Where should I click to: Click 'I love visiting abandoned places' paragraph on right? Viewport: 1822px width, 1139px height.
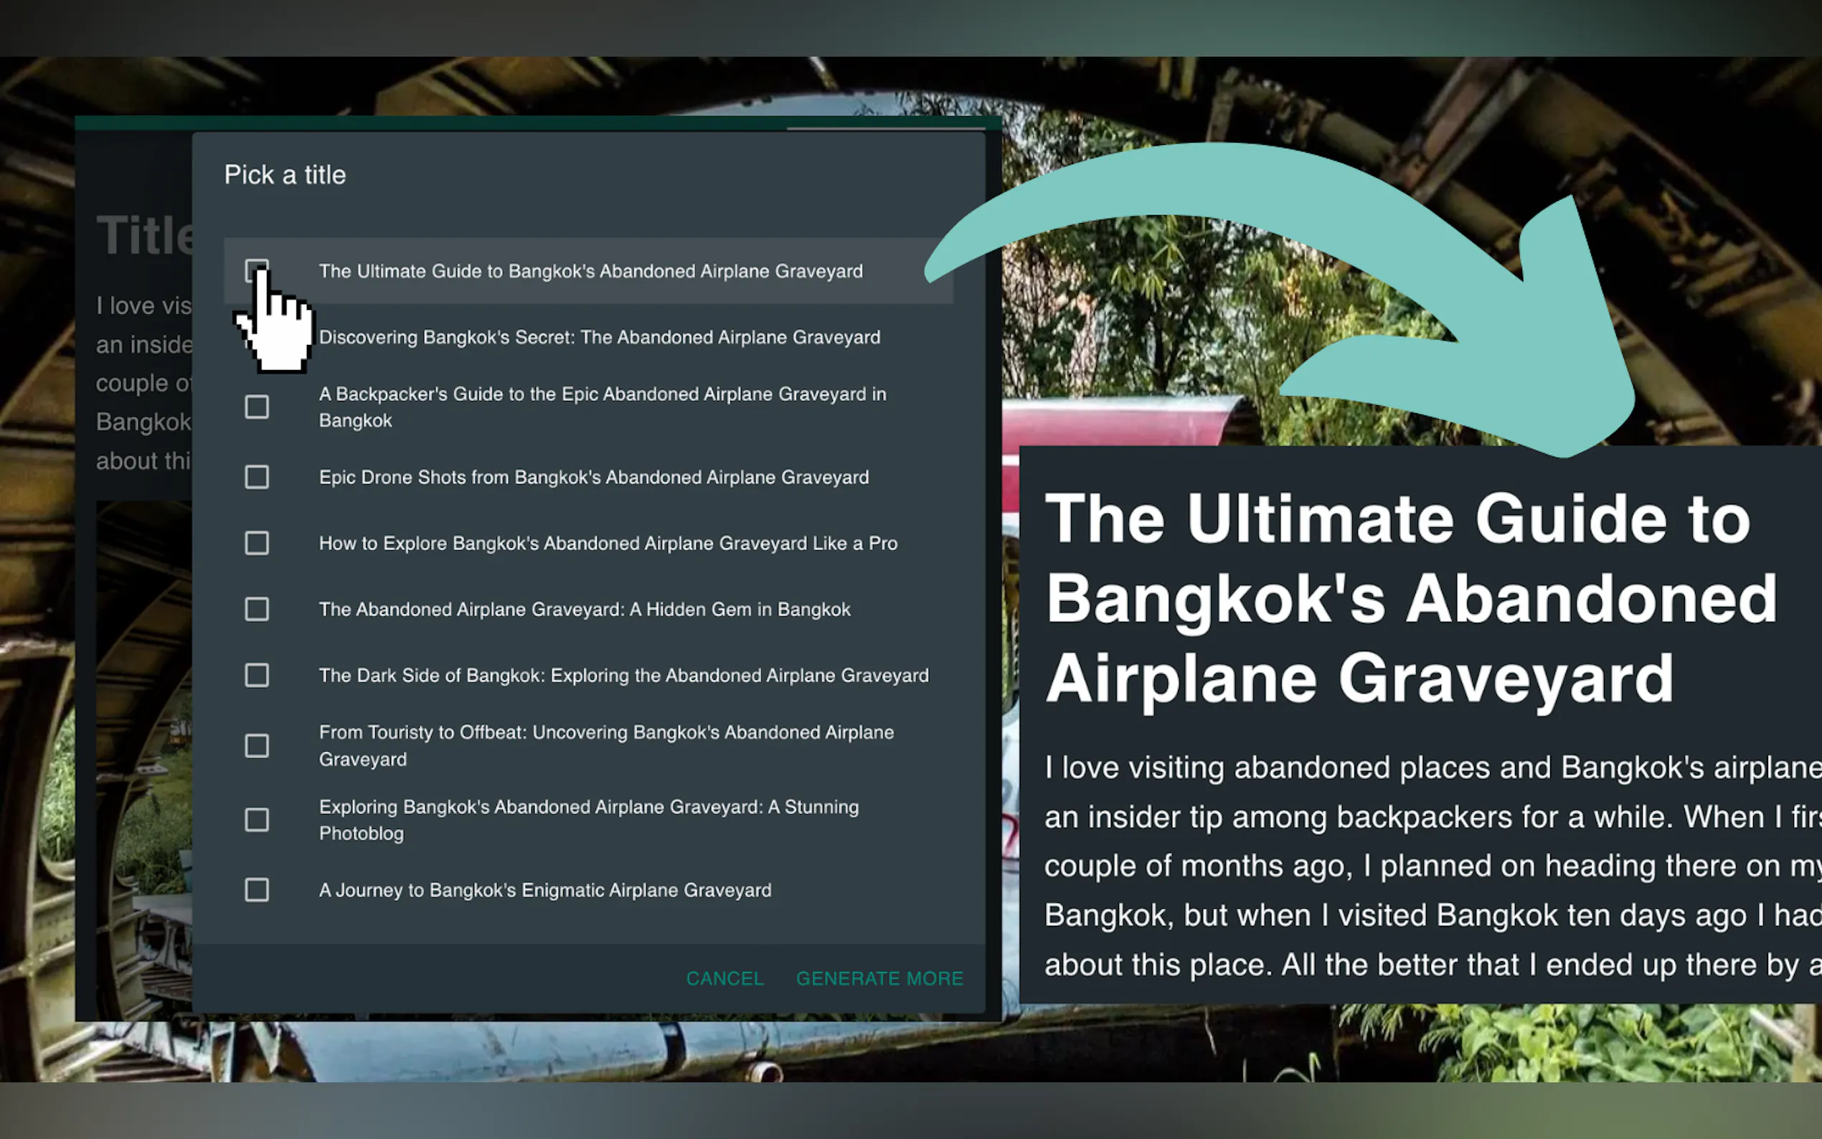1432,866
